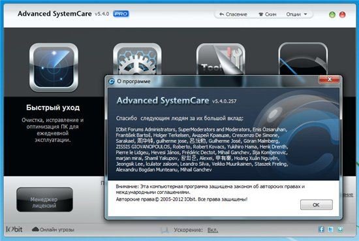359x241 pixels.
Task: Open Менеджер лицензий
Action: click(44, 200)
